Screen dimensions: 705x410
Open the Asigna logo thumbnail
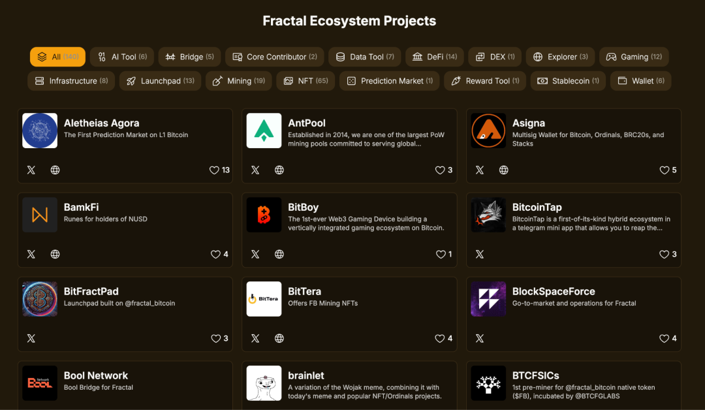pos(488,131)
